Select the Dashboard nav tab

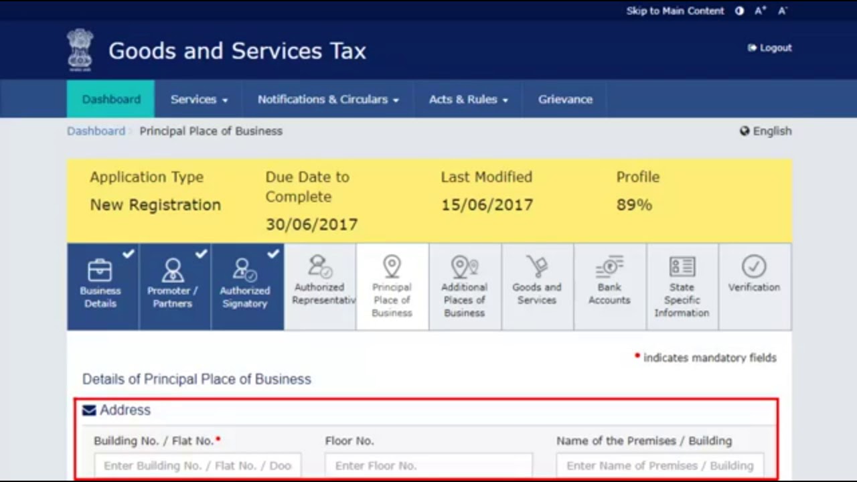(x=111, y=99)
